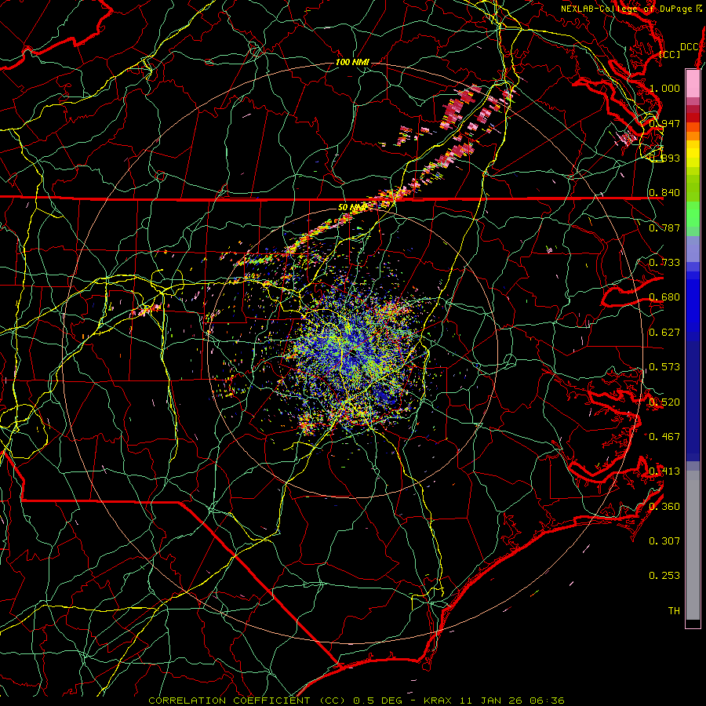
Task: Click the 0.253 scale value
Action: click(664, 576)
